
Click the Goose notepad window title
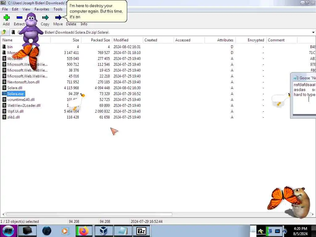point(308,78)
